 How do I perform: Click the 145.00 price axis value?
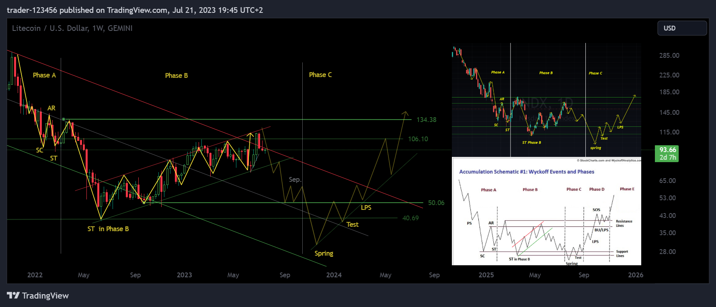(x=669, y=112)
